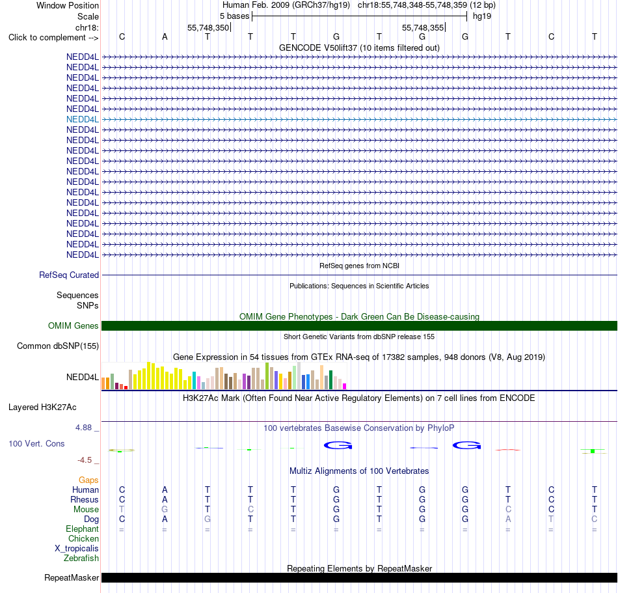Click the magenta bar ending the GTEx chart
The height and width of the screenshot is (593, 618).
[x=345, y=387]
